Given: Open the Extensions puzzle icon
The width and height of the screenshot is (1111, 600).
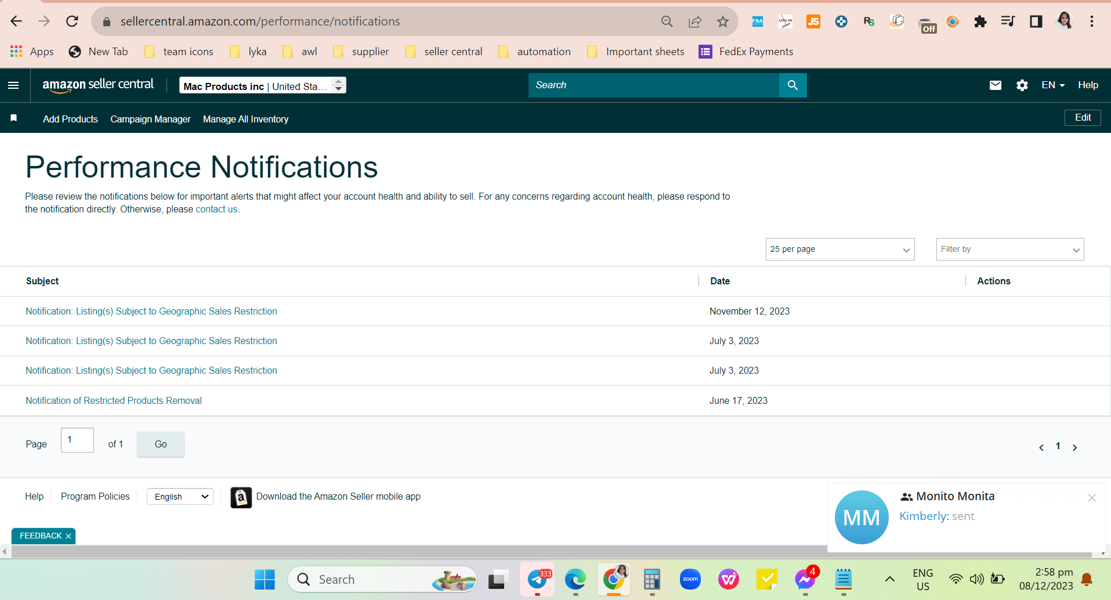Looking at the screenshot, I should coord(980,21).
